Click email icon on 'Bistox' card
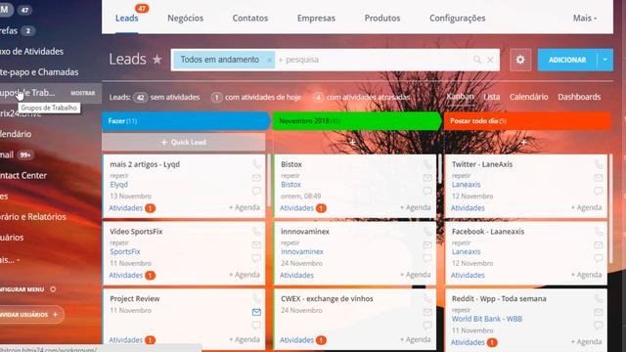Screen dimensions: 626x352 [427, 178]
